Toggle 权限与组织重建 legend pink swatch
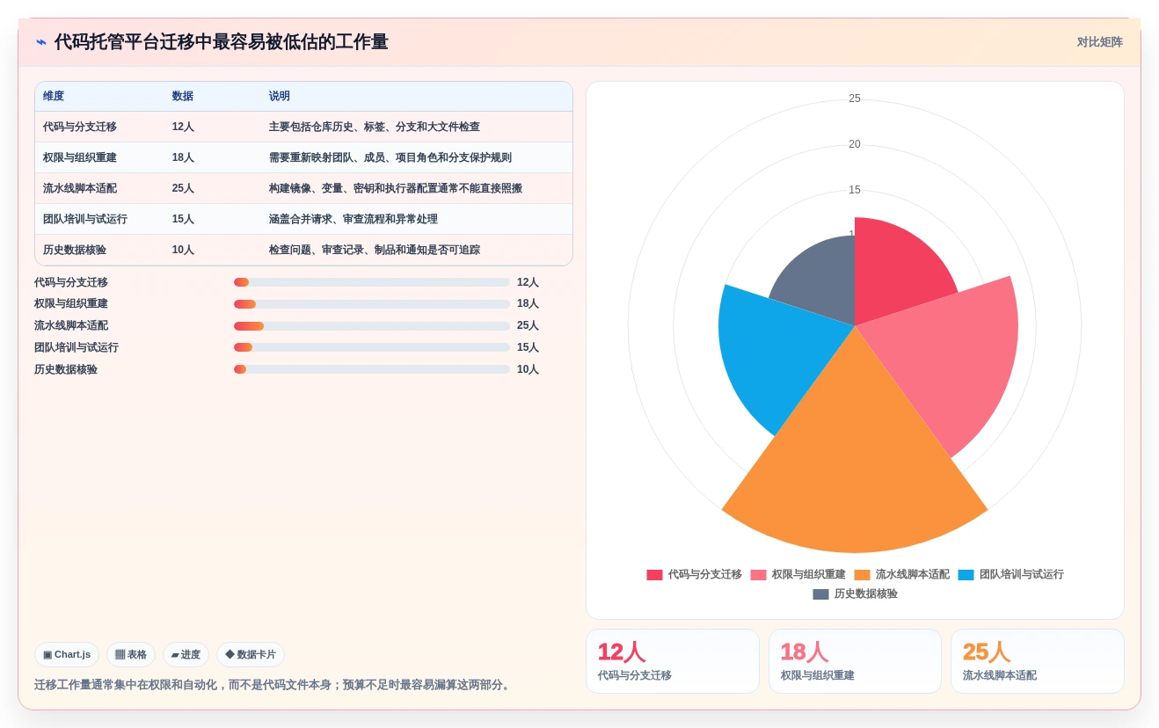This screenshot has width=1159, height=728. click(758, 575)
